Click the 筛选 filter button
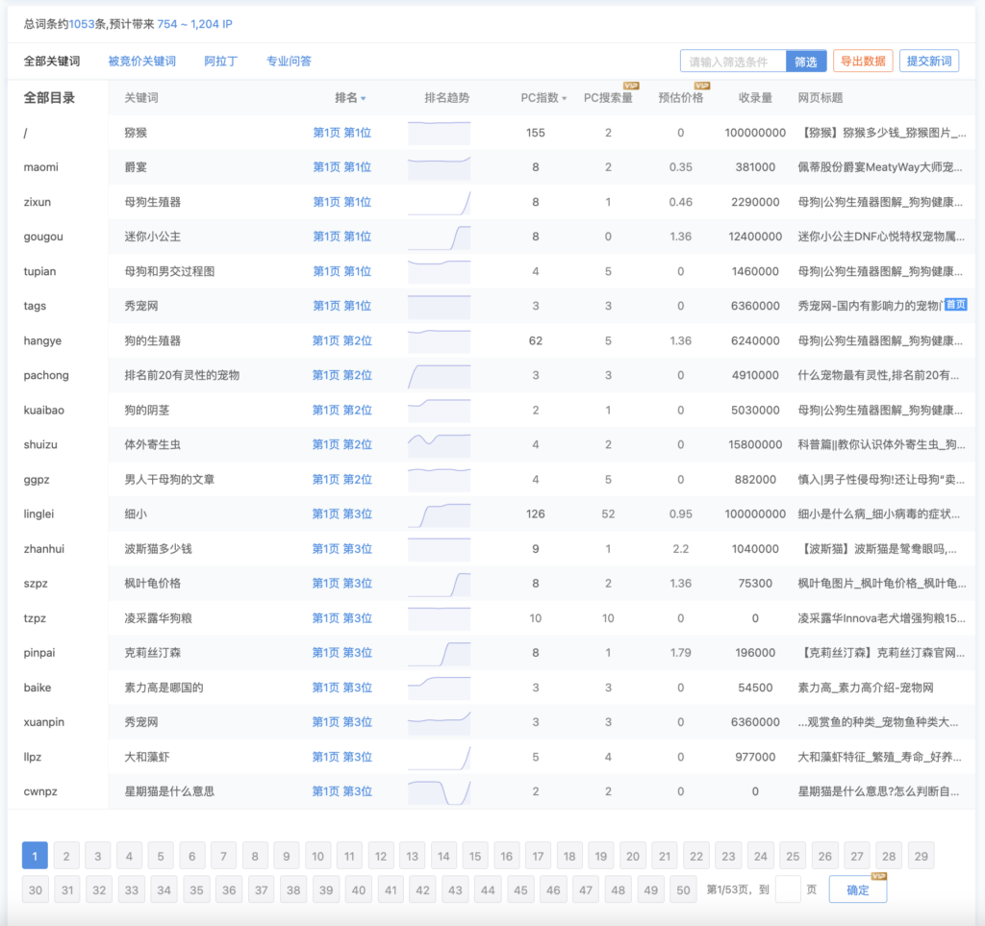 [x=805, y=62]
